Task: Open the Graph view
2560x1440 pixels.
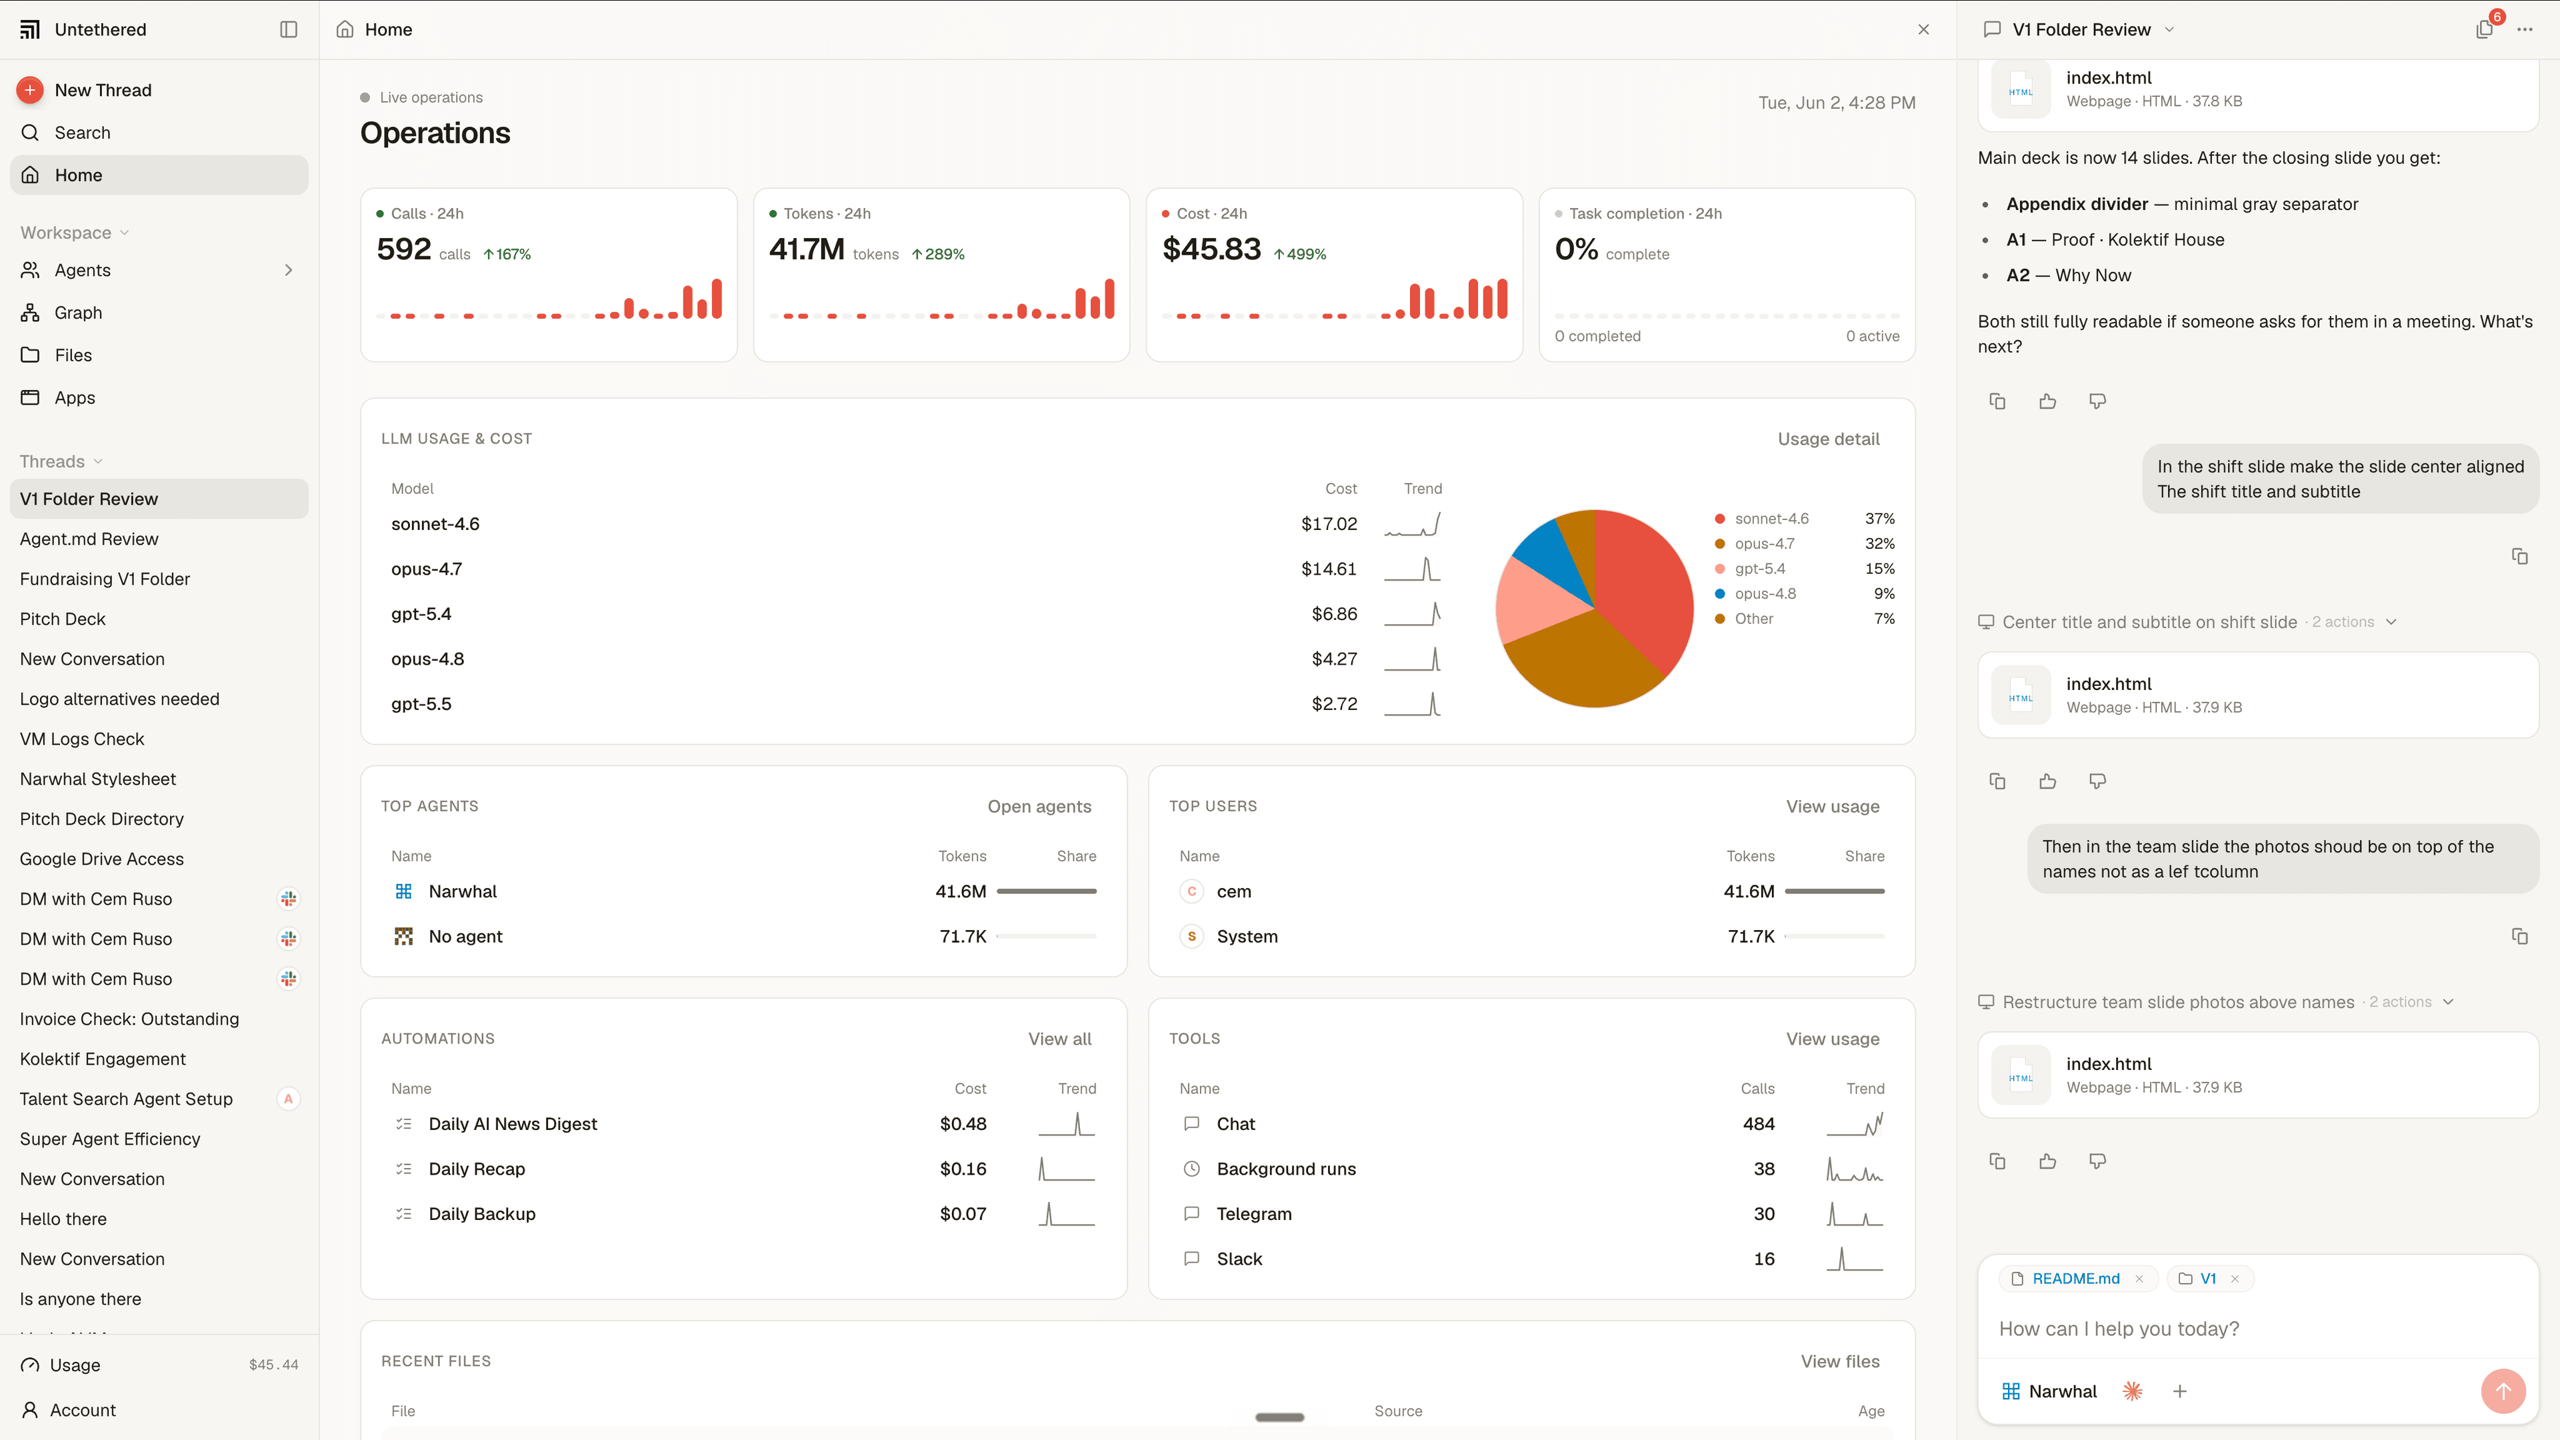Action: pos(159,313)
